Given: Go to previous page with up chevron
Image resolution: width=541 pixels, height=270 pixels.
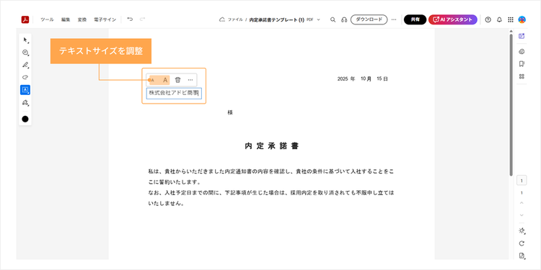Looking at the screenshot, I should (x=522, y=203).
